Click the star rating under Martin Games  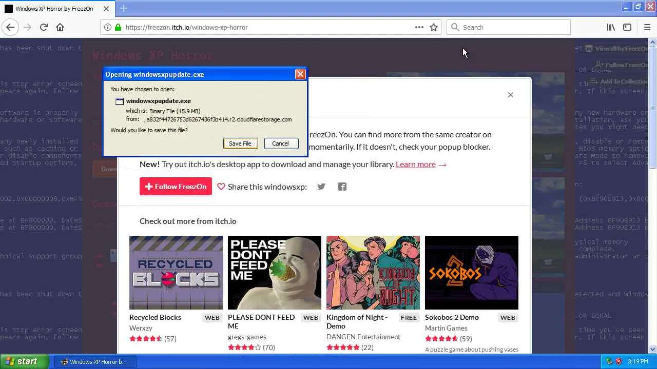pyautogui.click(x=441, y=339)
